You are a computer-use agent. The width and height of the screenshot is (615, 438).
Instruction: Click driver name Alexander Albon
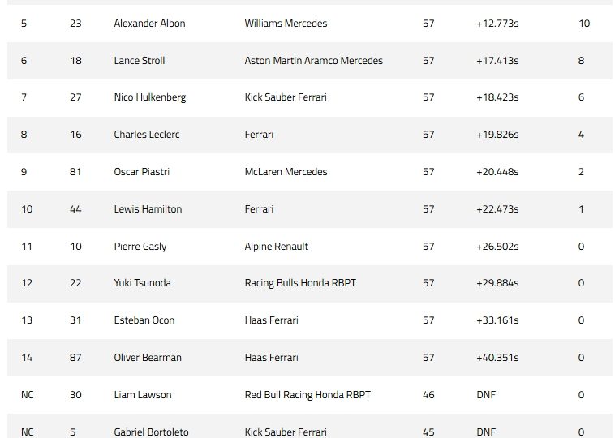pos(149,24)
